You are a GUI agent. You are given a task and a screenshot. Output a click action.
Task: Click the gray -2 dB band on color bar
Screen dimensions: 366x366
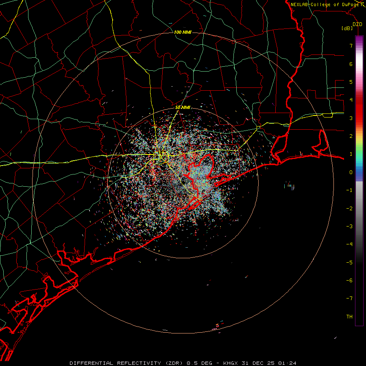point(359,209)
